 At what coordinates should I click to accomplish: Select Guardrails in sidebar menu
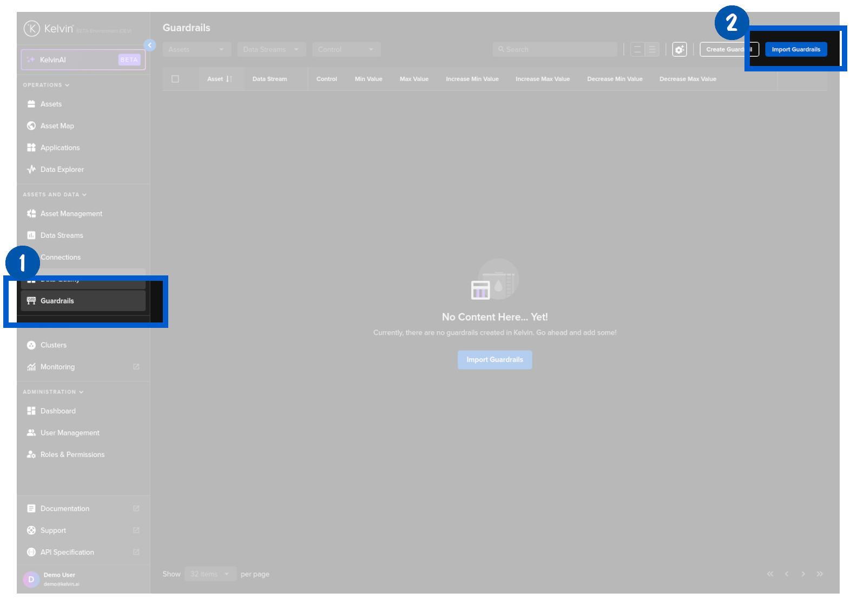tap(83, 301)
